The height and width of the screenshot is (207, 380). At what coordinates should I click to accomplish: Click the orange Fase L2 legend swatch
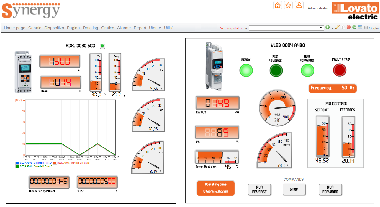[55, 163]
